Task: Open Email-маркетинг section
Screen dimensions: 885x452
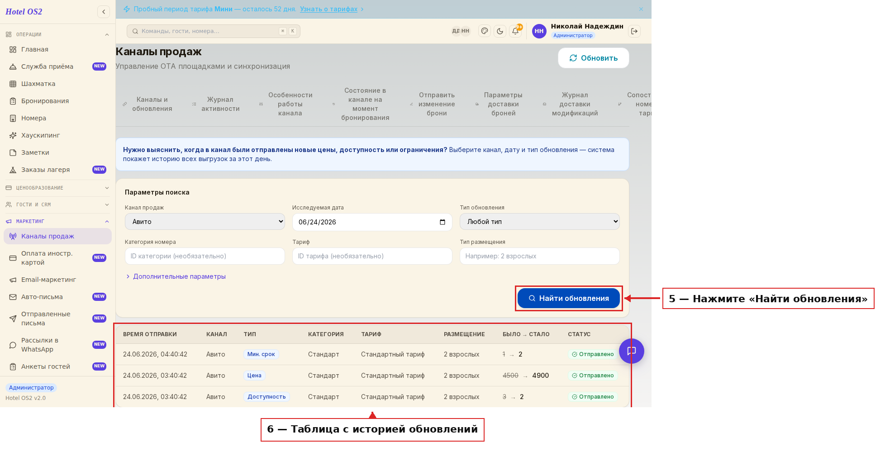Action: click(57, 280)
